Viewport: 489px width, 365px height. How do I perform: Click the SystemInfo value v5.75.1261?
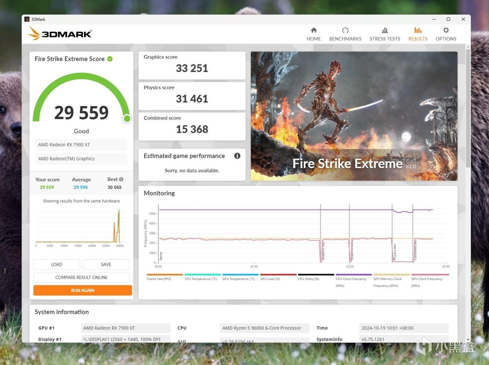(404, 339)
